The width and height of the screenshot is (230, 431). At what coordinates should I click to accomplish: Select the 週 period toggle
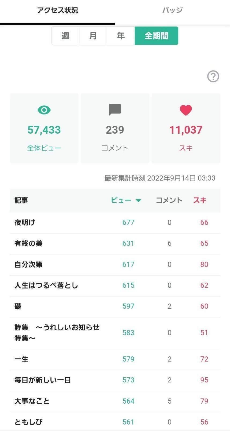click(x=65, y=36)
